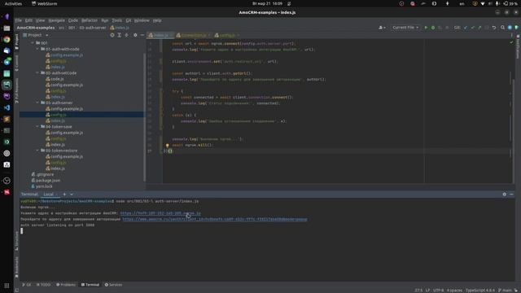Open the user account icon in toolbar
The height and width of the screenshot is (293, 521).
(x=382, y=28)
